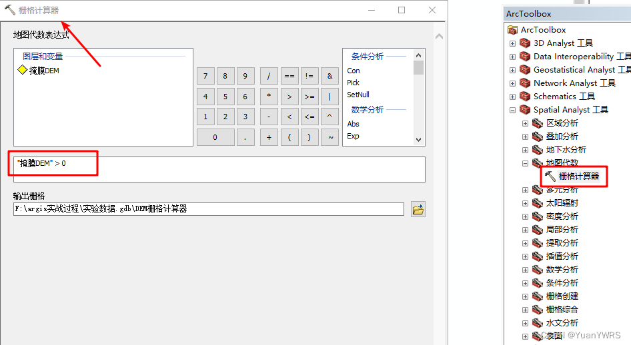Select the Exp function in tool list
This screenshot has width=631, height=345.
pos(353,136)
